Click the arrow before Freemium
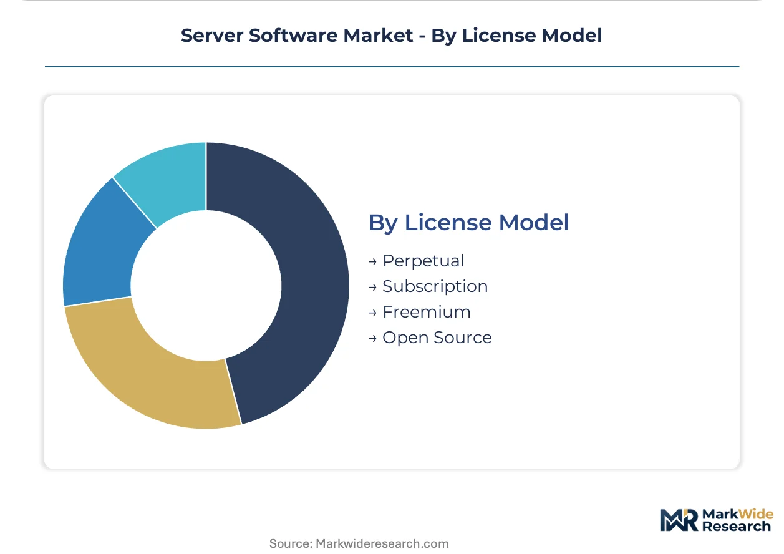This screenshot has height=554, width=784. 373,313
